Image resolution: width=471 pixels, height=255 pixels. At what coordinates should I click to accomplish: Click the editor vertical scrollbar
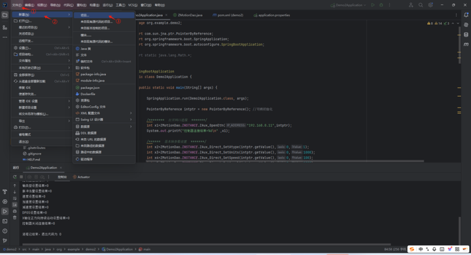coord(459,45)
